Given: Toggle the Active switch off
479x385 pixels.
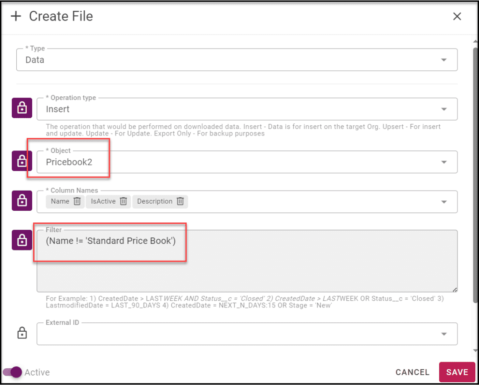Looking at the screenshot, I should 12,372.
